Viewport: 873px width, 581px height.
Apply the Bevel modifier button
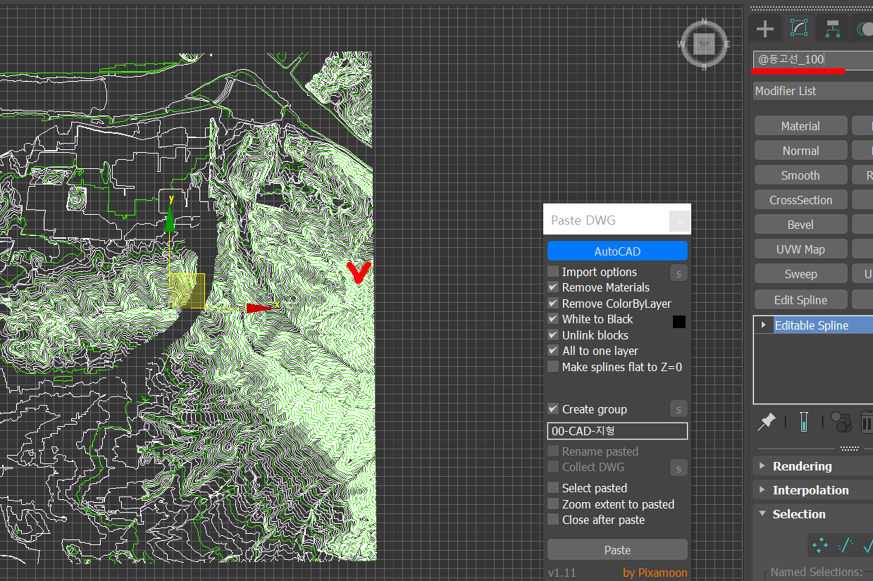(800, 225)
